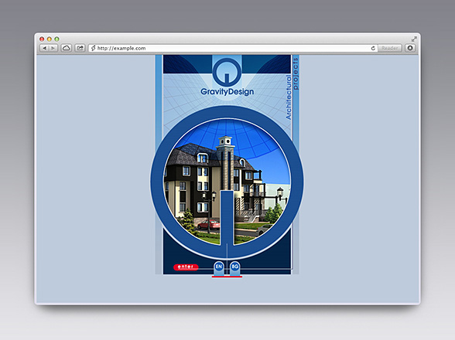Screen dimensions: 455x340
Task: Click the Architectural vertical text
Action: (x=289, y=97)
